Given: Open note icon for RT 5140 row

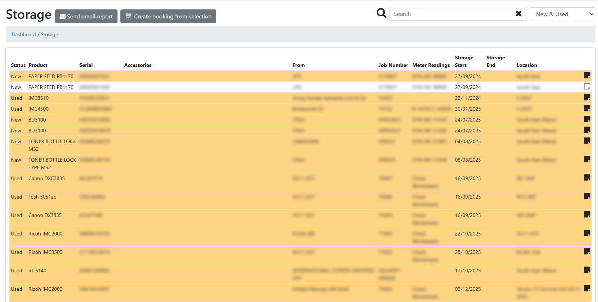Looking at the screenshot, I should pyautogui.click(x=587, y=270).
